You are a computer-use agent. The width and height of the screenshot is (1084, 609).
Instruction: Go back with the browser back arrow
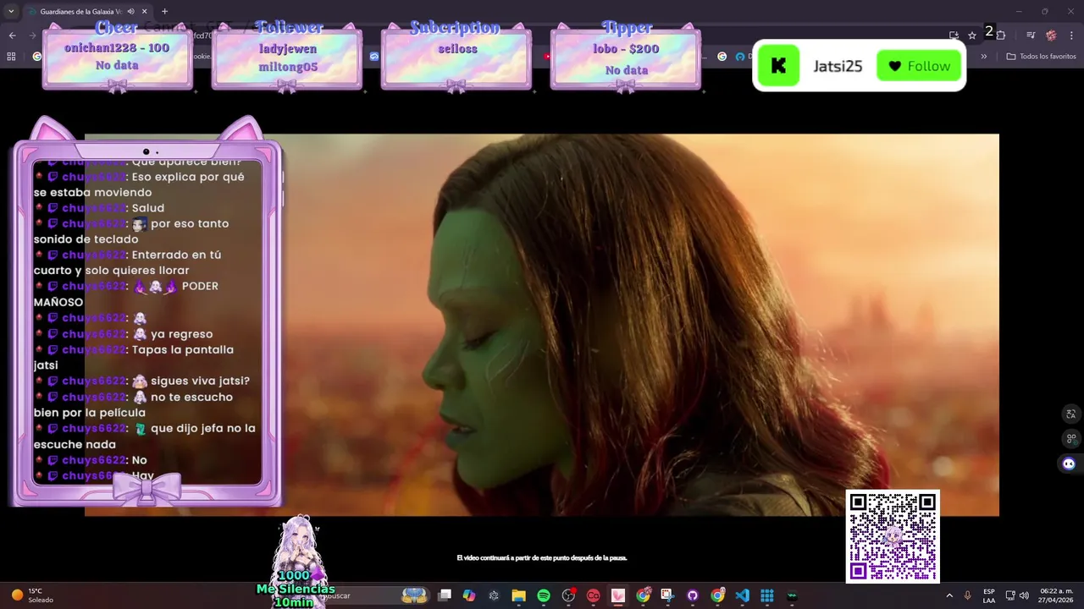pos(12,36)
